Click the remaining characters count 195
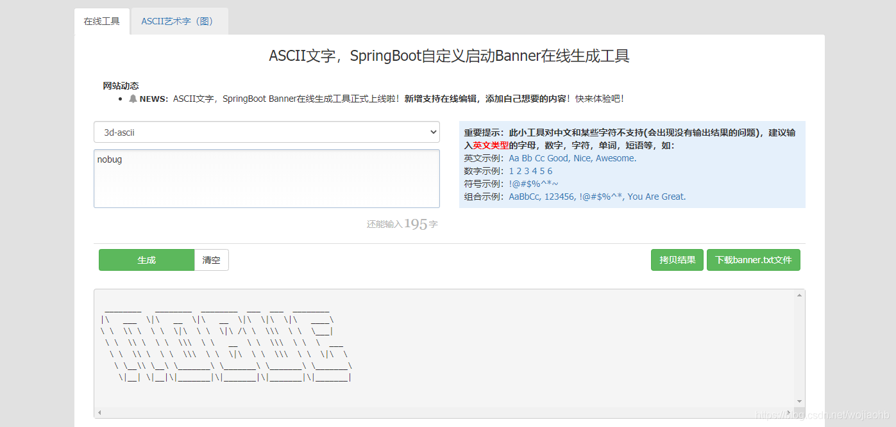896x427 pixels. point(416,224)
